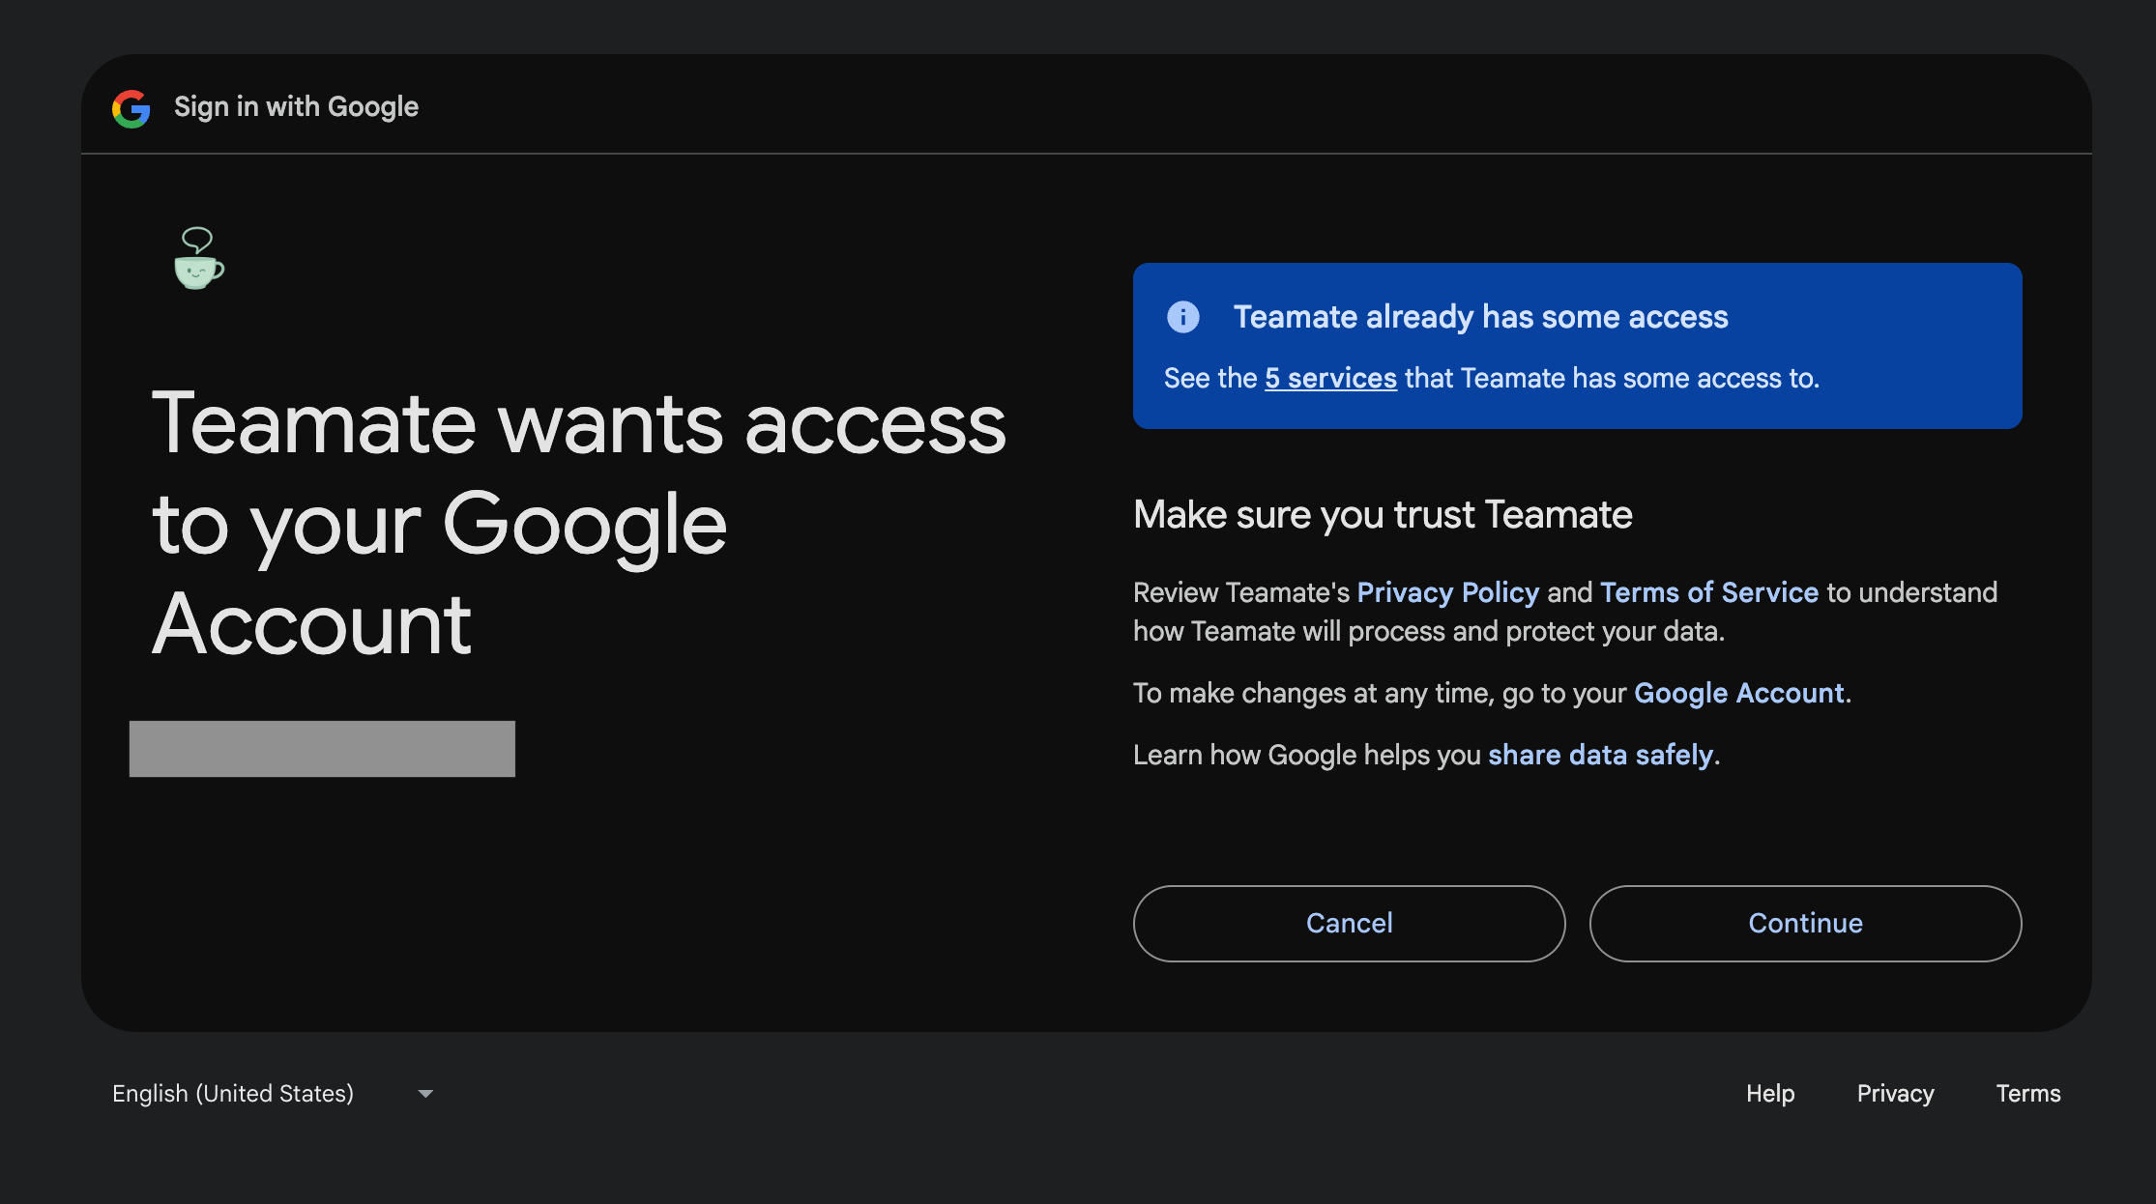The image size is (2156, 1204).
Task: Click the "Make sure you trust Teamate" heading
Action: pyautogui.click(x=1382, y=514)
